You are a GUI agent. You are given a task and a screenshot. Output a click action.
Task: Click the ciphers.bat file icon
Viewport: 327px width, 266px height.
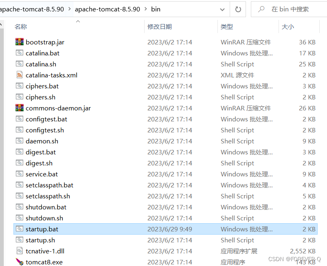click(20, 86)
